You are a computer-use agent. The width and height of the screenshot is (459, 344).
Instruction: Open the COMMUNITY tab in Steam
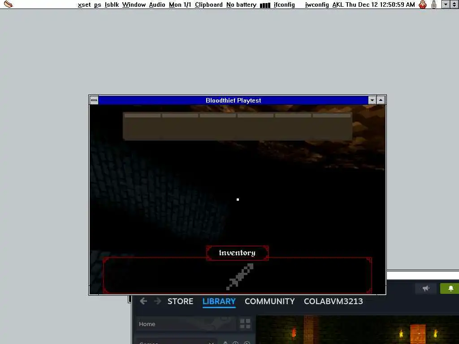[x=269, y=301]
